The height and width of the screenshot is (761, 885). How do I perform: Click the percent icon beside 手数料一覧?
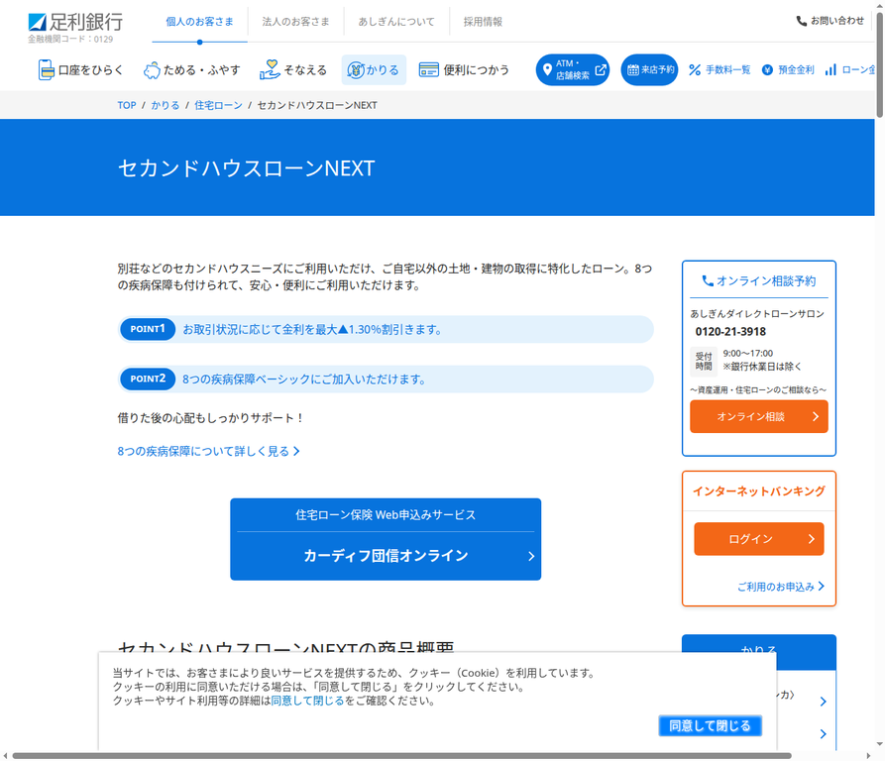(x=695, y=70)
